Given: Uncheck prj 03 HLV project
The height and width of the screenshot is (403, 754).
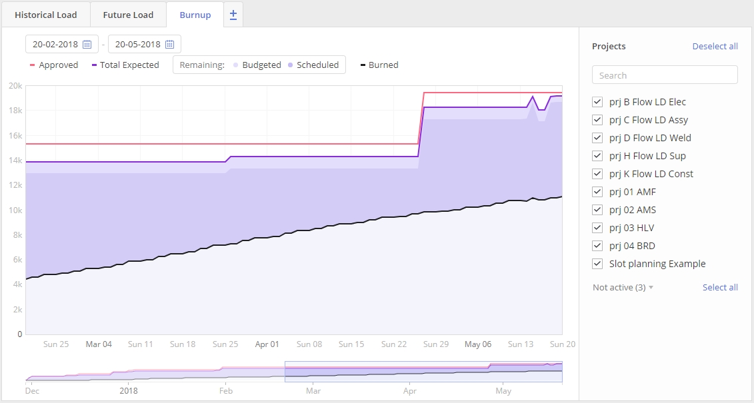Looking at the screenshot, I should click(x=597, y=228).
